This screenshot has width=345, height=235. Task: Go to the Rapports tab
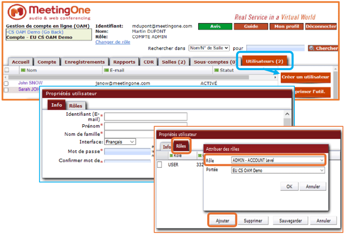pyautogui.click(x=124, y=62)
